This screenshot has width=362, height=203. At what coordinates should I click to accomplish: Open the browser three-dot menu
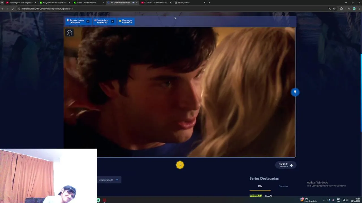click(359, 9)
